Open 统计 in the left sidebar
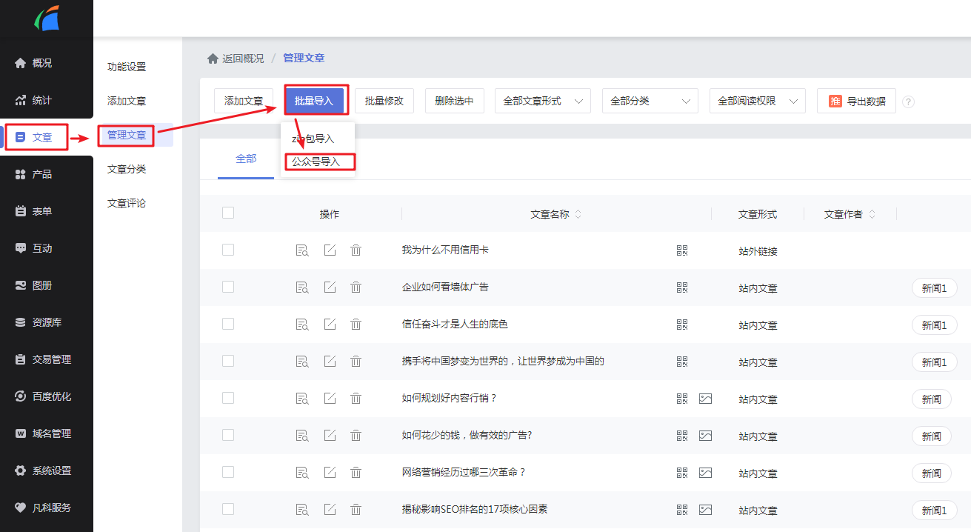971x532 pixels. [x=42, y=100]
